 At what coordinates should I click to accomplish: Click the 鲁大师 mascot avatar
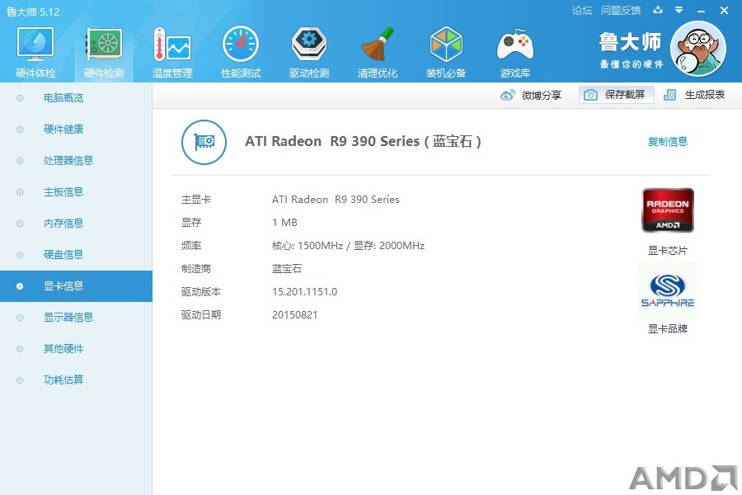tap(698, 49)
